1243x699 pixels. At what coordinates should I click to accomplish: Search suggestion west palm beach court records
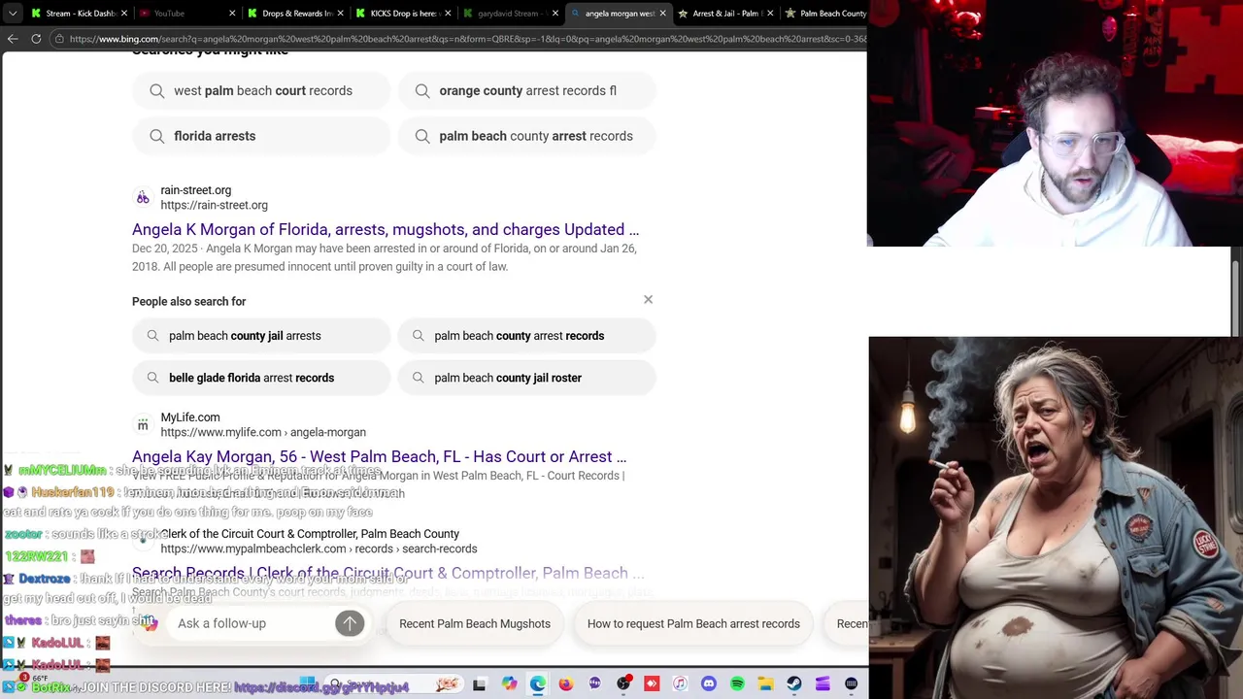point(262,90)
